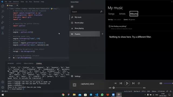Switch to the OUTPUT panel tab

[x=19, y=64]
